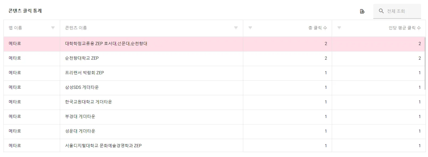
Task: Sort by 맵 이름 column header
Action: 15,28
